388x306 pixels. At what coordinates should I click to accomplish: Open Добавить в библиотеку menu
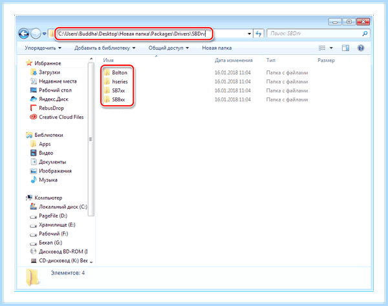click(105, 48)
